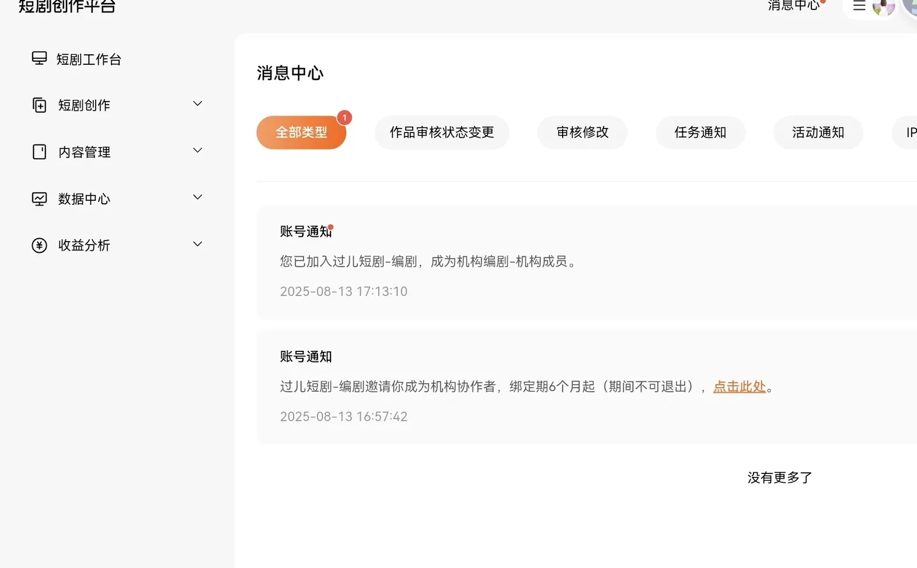Click the 没有更多了 end-of-list text
This screenshot has height=568, width=917.
[780, 478]
